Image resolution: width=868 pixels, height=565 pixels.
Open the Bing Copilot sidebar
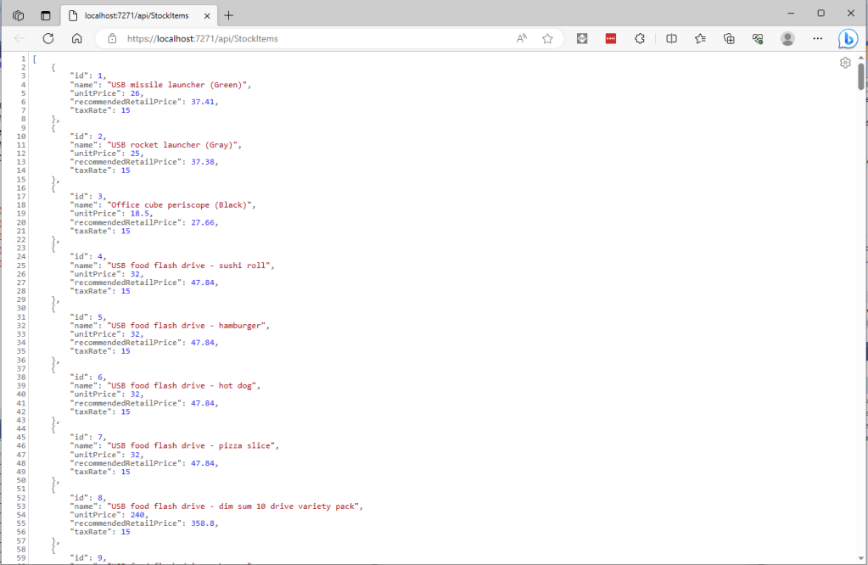click(x=848, y=38)
